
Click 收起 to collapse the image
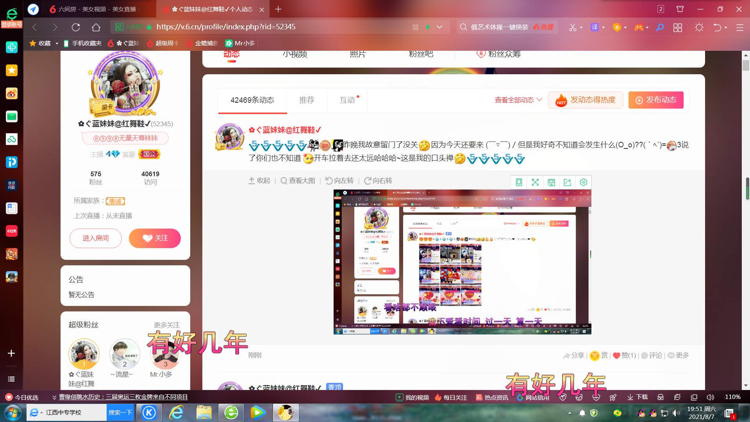click(259, 181)
